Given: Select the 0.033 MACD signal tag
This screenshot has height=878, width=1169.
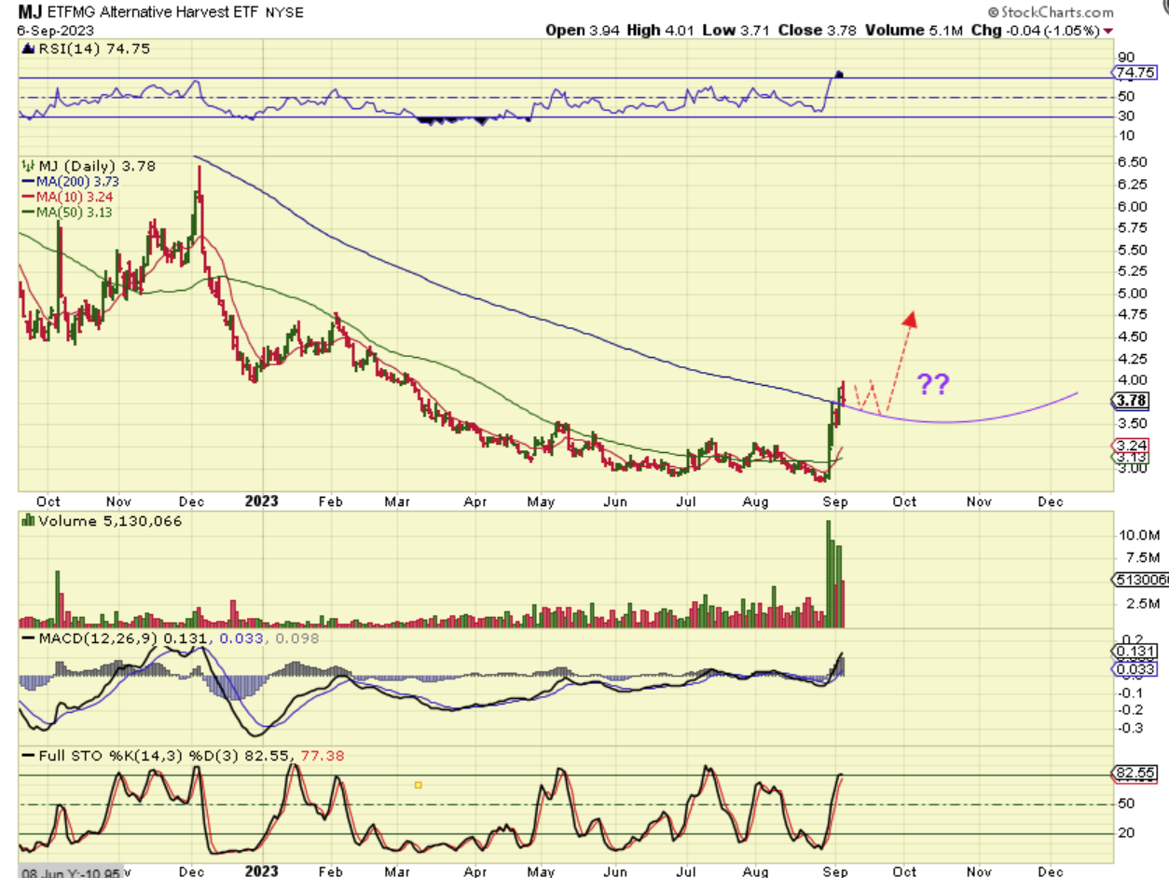Looking at the screenshot, I should [x=1135, y=668].
